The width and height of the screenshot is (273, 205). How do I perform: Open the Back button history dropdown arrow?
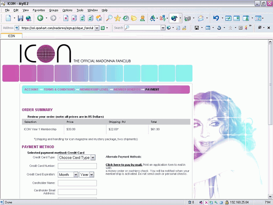pyautogui.click(x=46, y=18)
